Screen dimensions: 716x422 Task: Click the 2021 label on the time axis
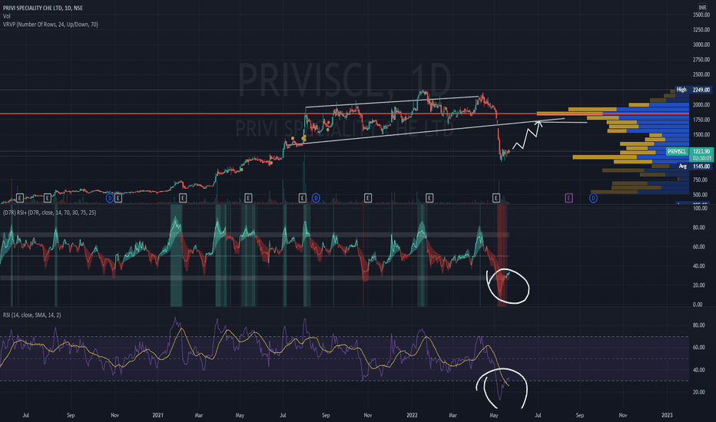[158, 415]
